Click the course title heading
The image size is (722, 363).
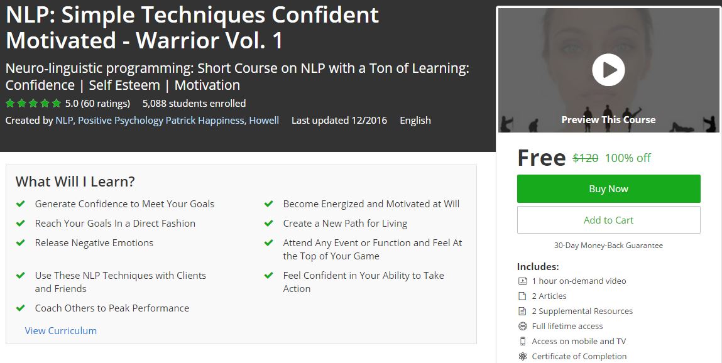click(x=192, y=27)
